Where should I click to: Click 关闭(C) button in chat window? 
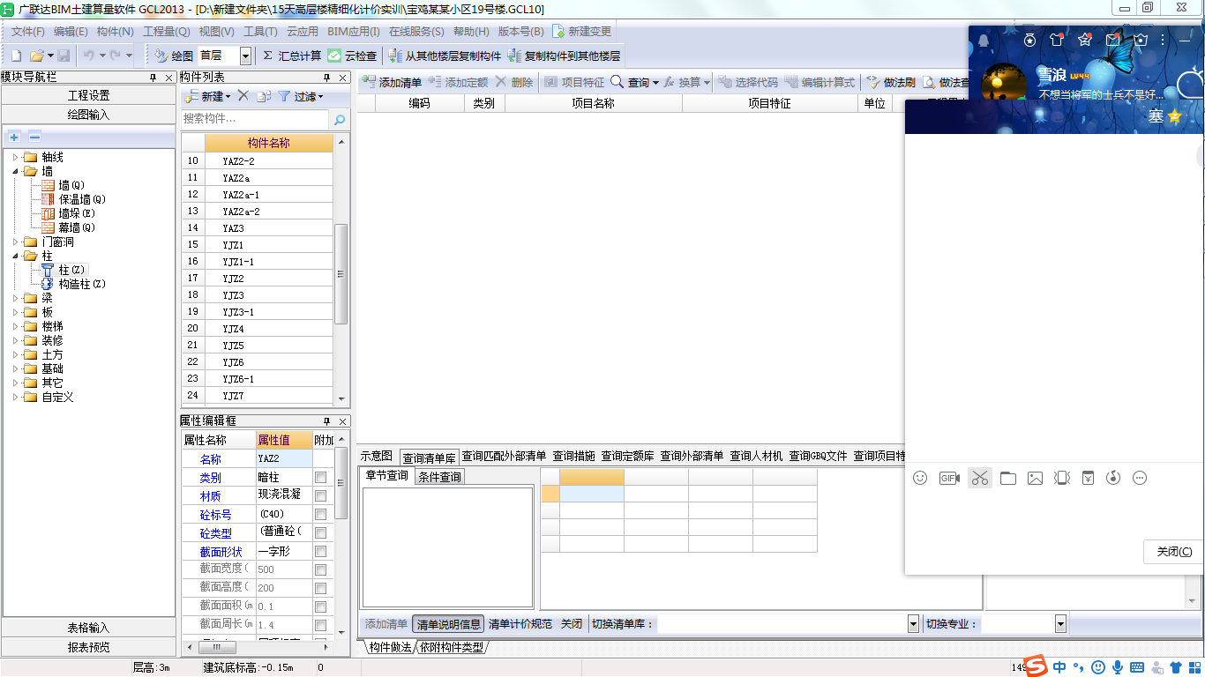tap(1174, 552)
